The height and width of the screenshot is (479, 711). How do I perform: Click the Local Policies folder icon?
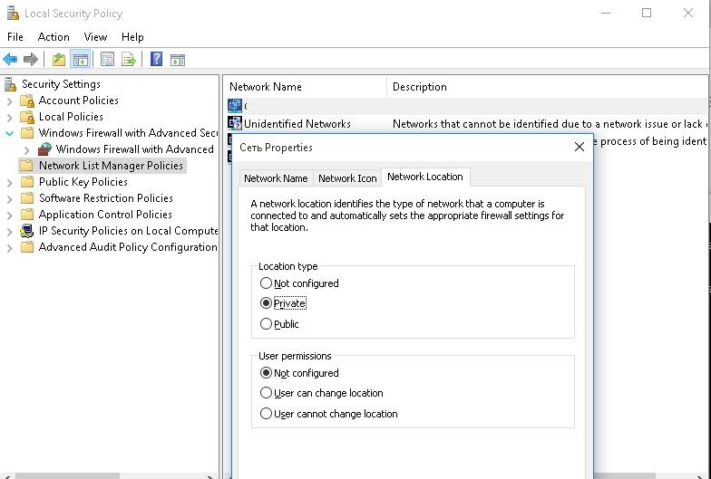(27, 117)
